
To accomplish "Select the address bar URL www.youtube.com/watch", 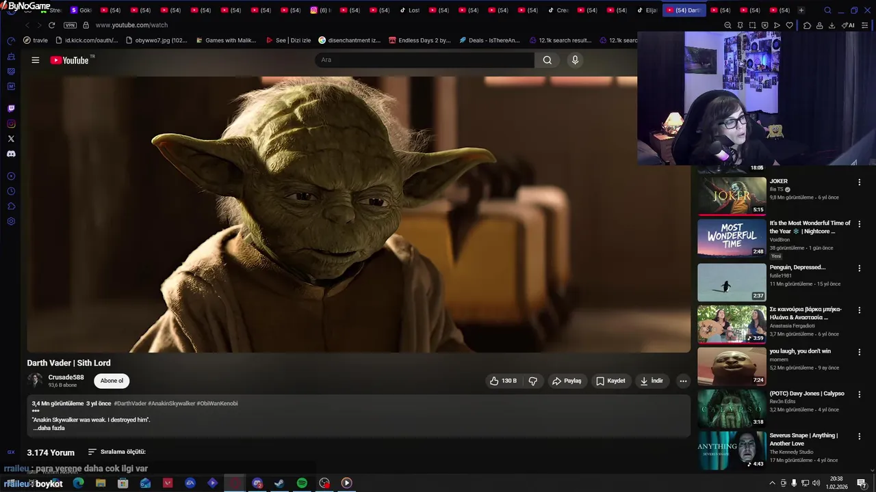I will click(x=131, y=25).
